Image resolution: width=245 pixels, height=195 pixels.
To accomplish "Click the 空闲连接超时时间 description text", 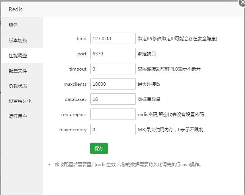I will coord(169,69).
